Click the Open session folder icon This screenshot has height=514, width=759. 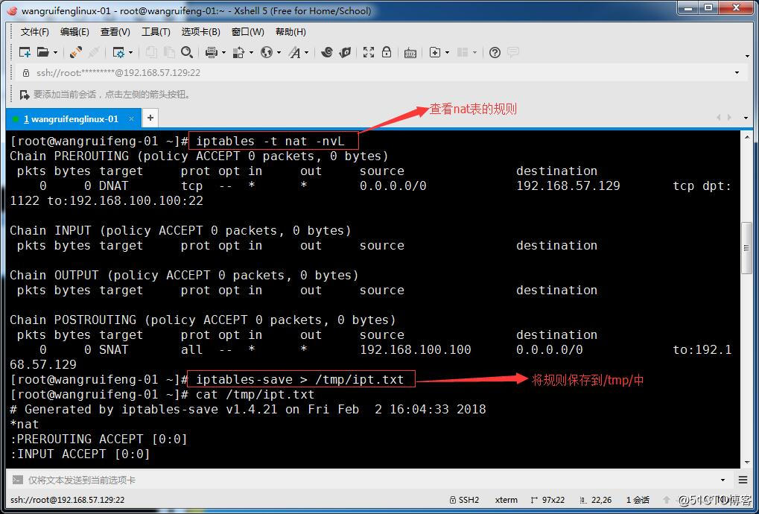[x=43, y=52]
